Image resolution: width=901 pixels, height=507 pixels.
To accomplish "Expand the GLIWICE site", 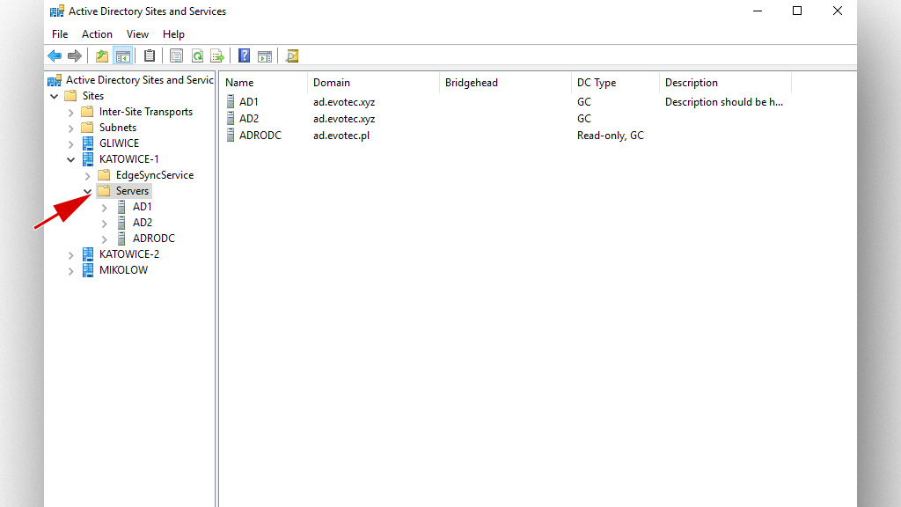I will pyautogui.click(x=70, y=143).
